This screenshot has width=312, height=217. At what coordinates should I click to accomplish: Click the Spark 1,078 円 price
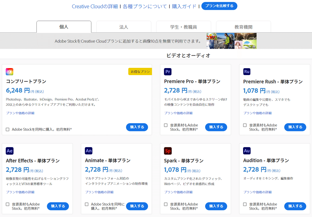175,169
